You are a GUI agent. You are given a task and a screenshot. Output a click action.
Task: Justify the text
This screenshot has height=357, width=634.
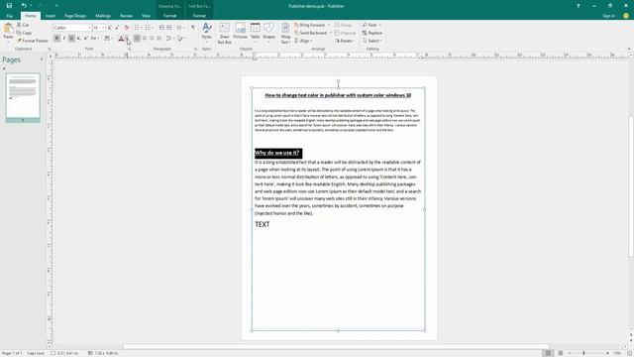click(158, 38)
